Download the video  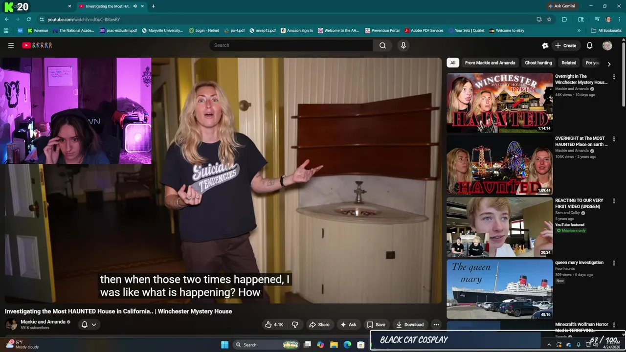(410, 325)
